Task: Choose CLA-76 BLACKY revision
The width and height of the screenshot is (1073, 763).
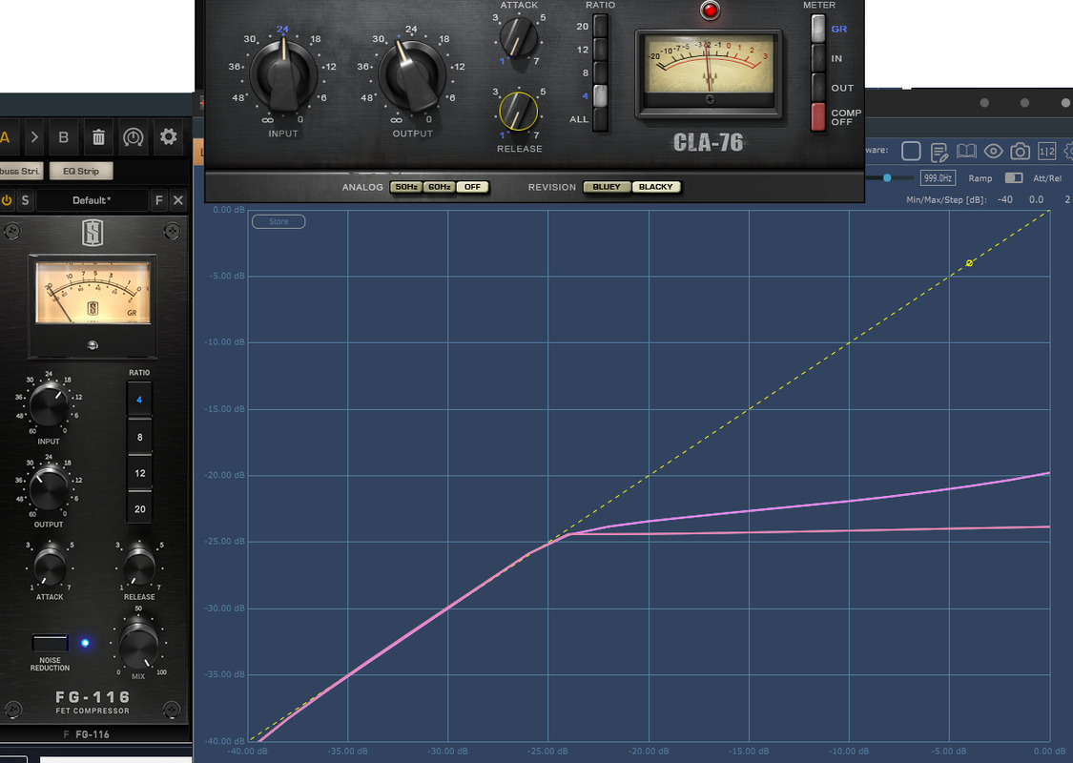Action: coord(655,187)
